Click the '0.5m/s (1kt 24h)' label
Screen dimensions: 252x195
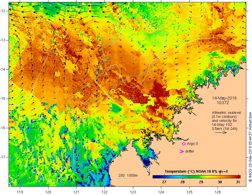(225, 129)
